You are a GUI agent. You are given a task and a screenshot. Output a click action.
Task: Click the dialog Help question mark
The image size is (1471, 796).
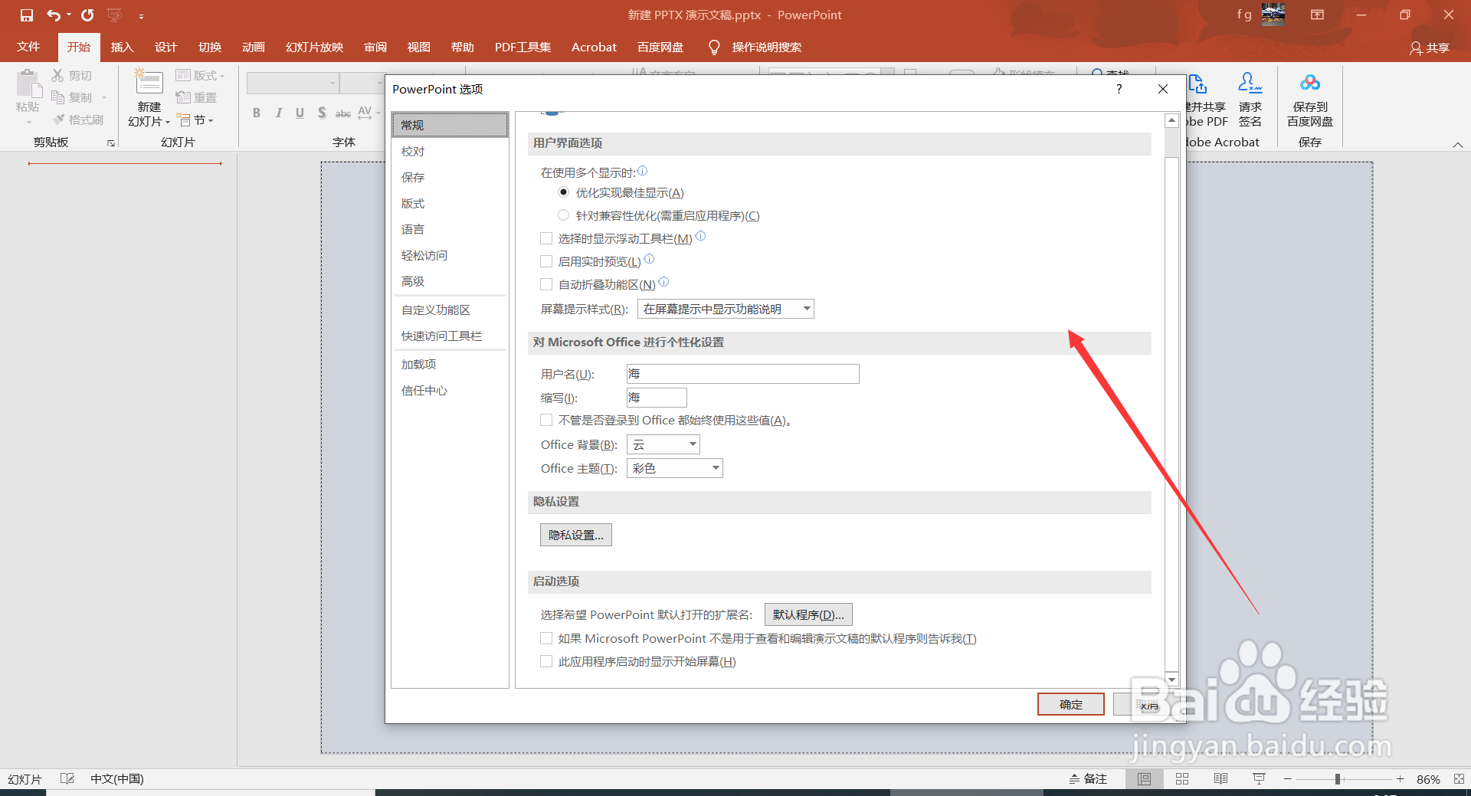[1119, 89]
